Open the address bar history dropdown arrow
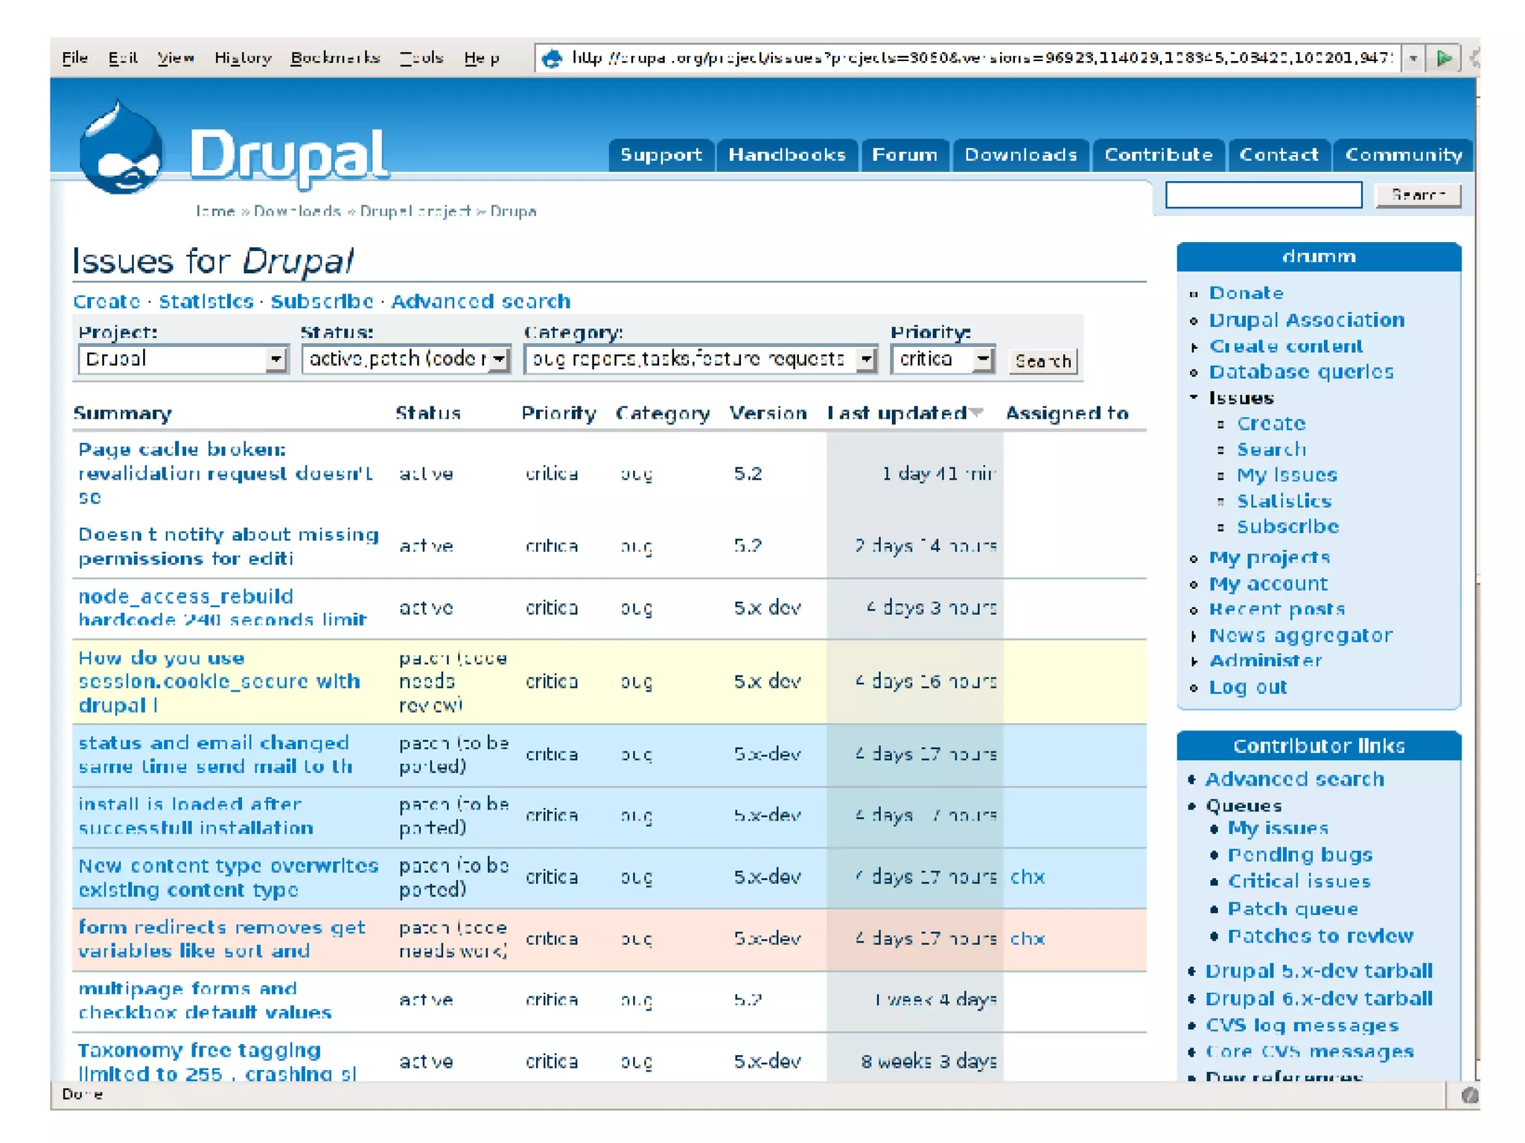Image resolution: width=1525 pixels, height=1143 pixels. (x=1413, y=57)
